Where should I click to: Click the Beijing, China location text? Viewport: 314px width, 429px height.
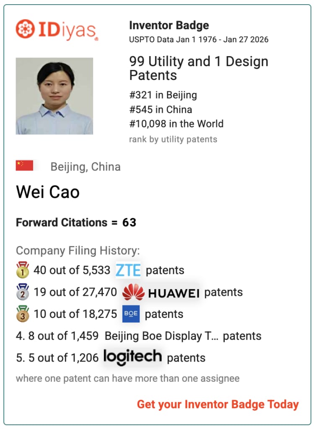coord(86,167)
